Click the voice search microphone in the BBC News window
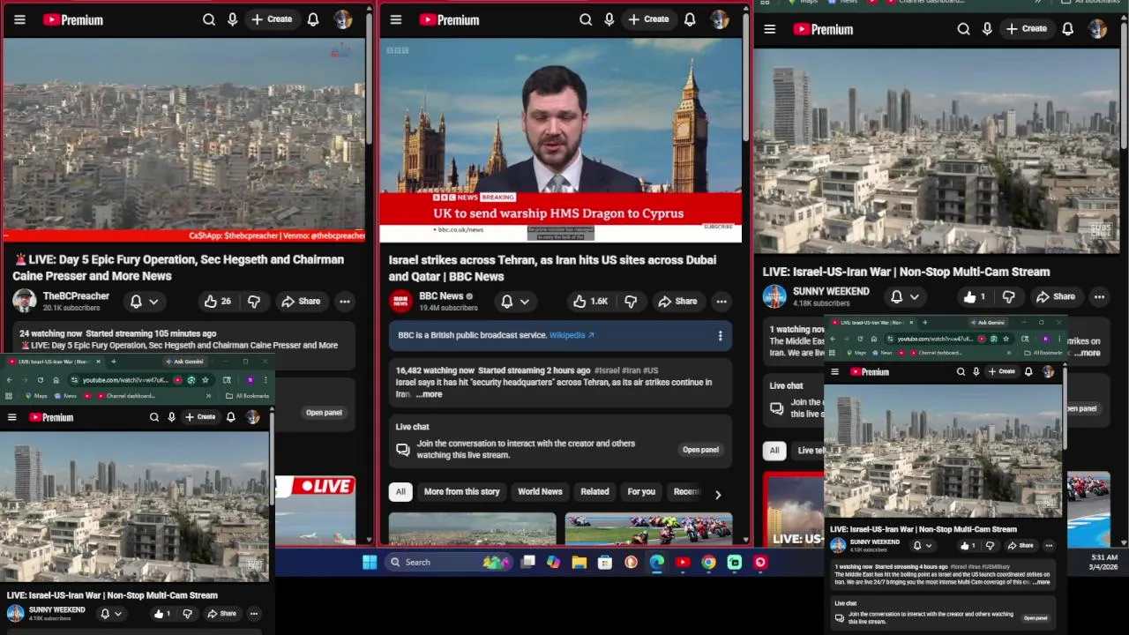Screen dimensions: 1129x635 (609, 19)
